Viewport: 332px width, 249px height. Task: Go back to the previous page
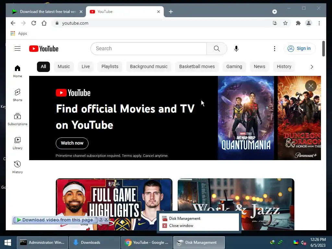click(13, 23)
